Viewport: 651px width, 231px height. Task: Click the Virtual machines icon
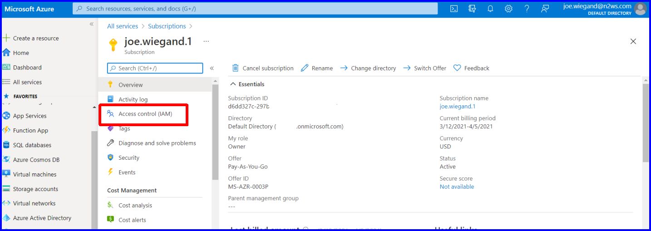(x=6, y=174)
